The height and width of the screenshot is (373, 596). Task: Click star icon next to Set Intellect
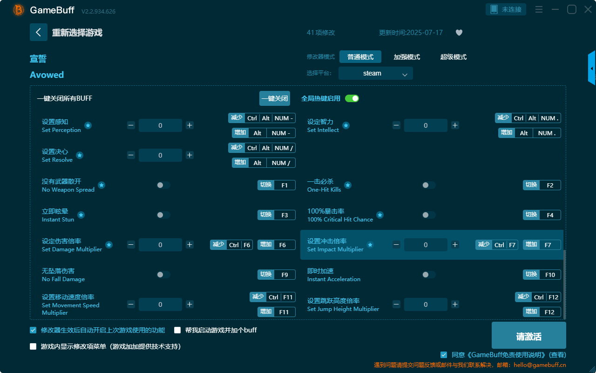[346, 125]
